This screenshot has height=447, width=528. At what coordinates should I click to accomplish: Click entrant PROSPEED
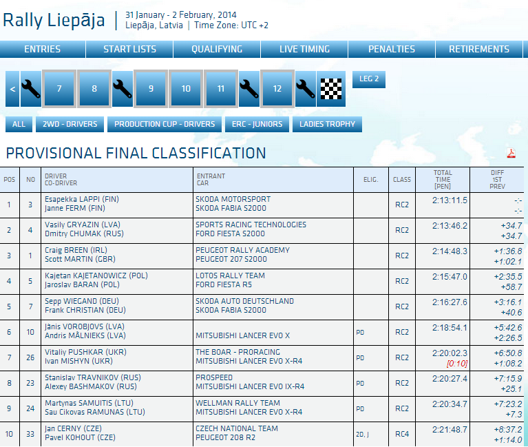point(214,377)
